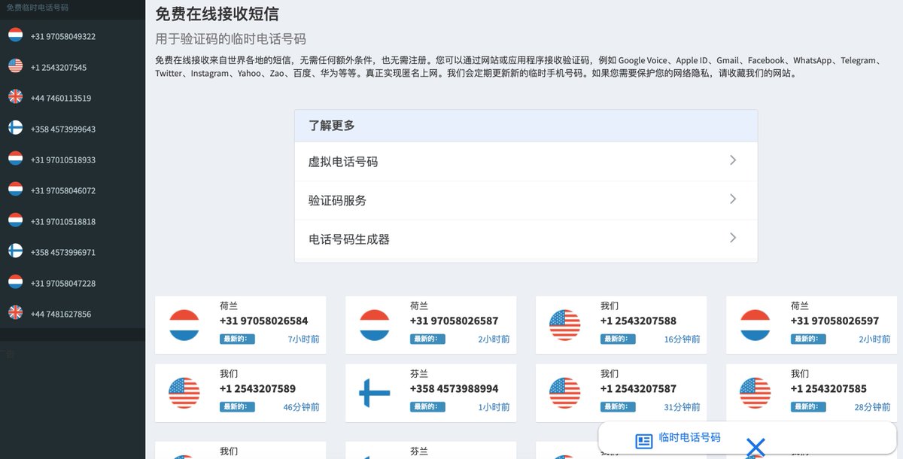Click the Finland flag on card +358 4573988994

(x=374, y=393)
